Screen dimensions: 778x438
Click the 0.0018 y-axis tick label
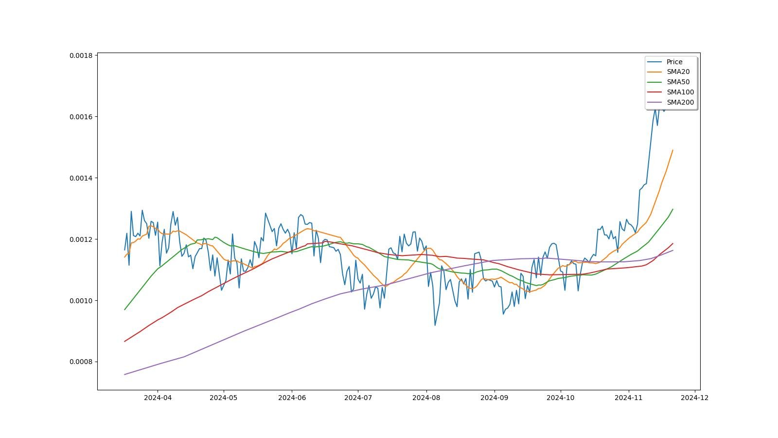pyautogui.click(x=81, y=55)
